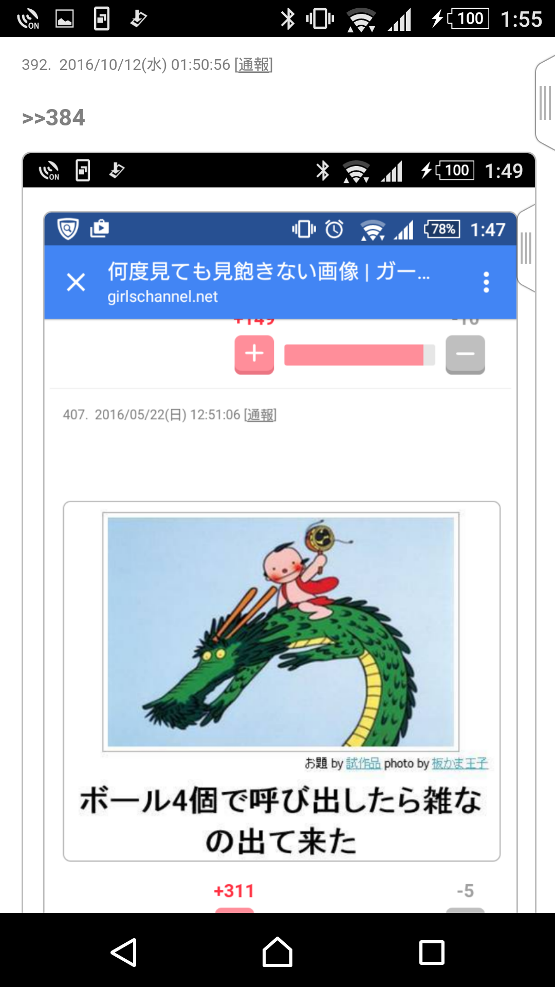Tap the girlschannel.net address text

pos(162,297)
